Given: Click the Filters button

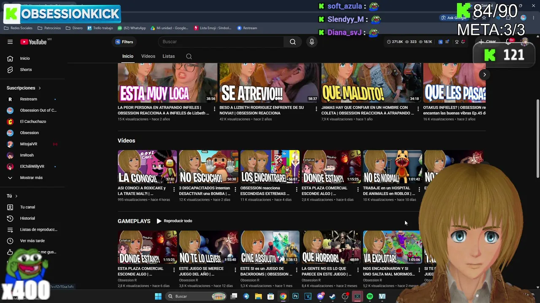Looking at the screenshot, I should (124, 42).
